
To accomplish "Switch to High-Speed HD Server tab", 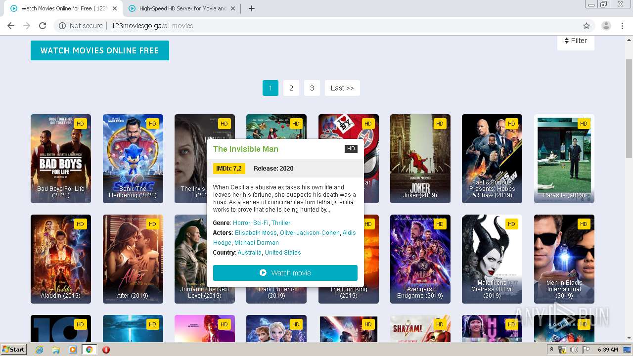I will 182,8.
